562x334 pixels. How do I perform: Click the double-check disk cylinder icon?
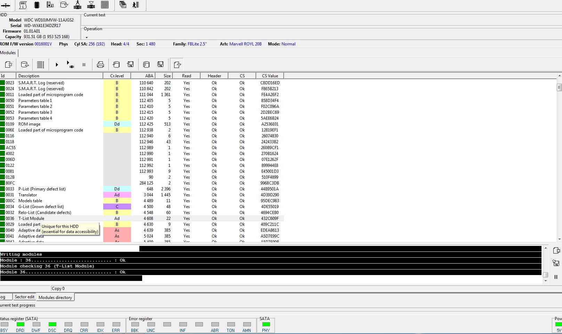(146, 65)
